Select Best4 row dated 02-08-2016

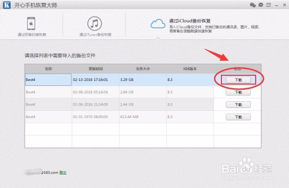[x=143, y=92]
